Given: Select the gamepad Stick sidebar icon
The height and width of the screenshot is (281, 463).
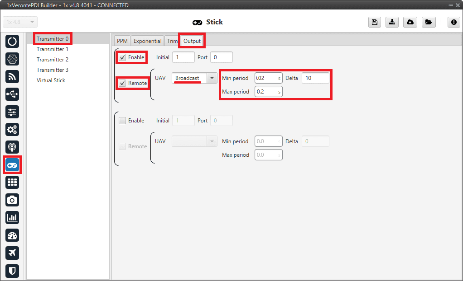Looking at the screenshot, I should tap(12, 165).
